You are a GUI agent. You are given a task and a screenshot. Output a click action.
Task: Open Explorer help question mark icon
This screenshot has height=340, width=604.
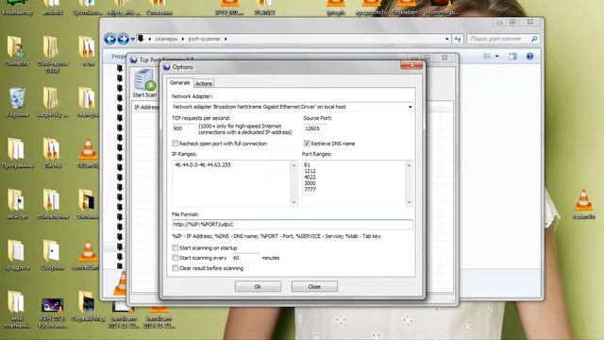tap(530, 57)
